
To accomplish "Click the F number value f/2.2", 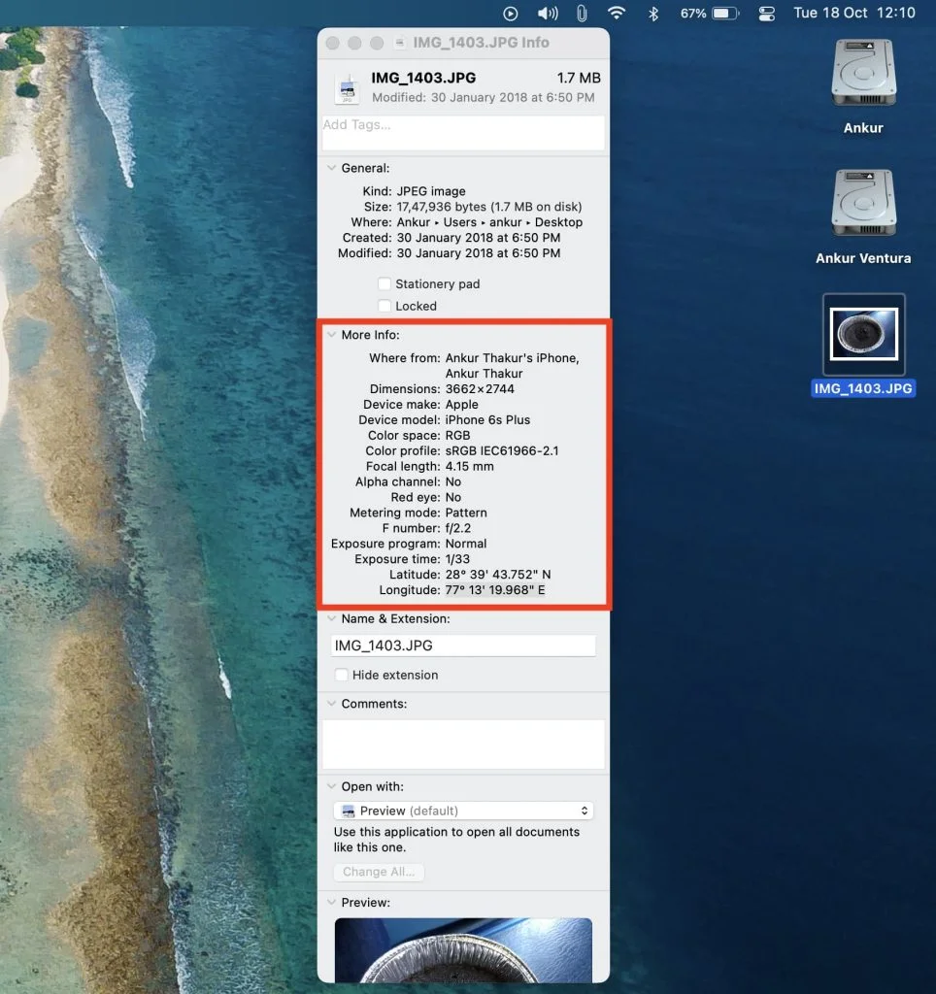I will pyautogui.click(x=458, y=528).
